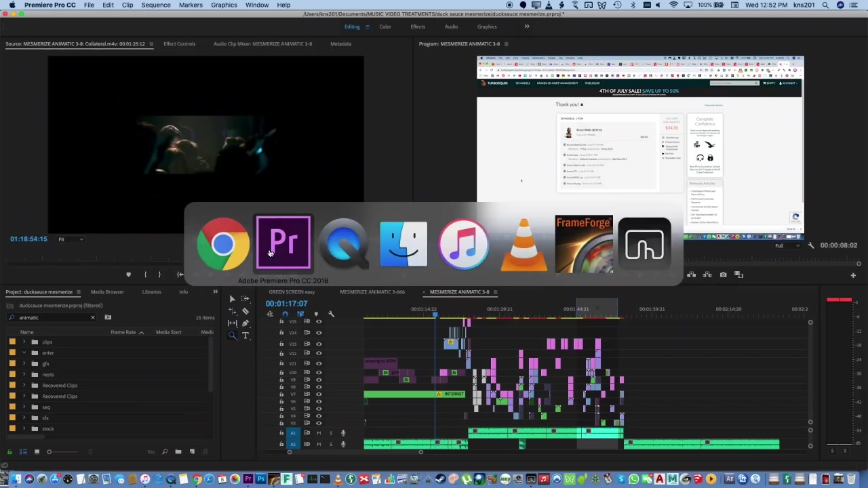Open Program Monitor settings wrench

(x=811, y=245)
